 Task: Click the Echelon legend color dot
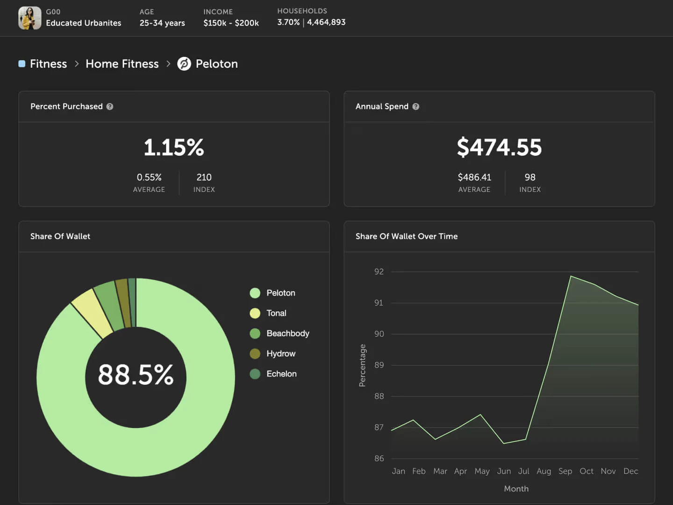pyautogui.click(x=255, y=374)
